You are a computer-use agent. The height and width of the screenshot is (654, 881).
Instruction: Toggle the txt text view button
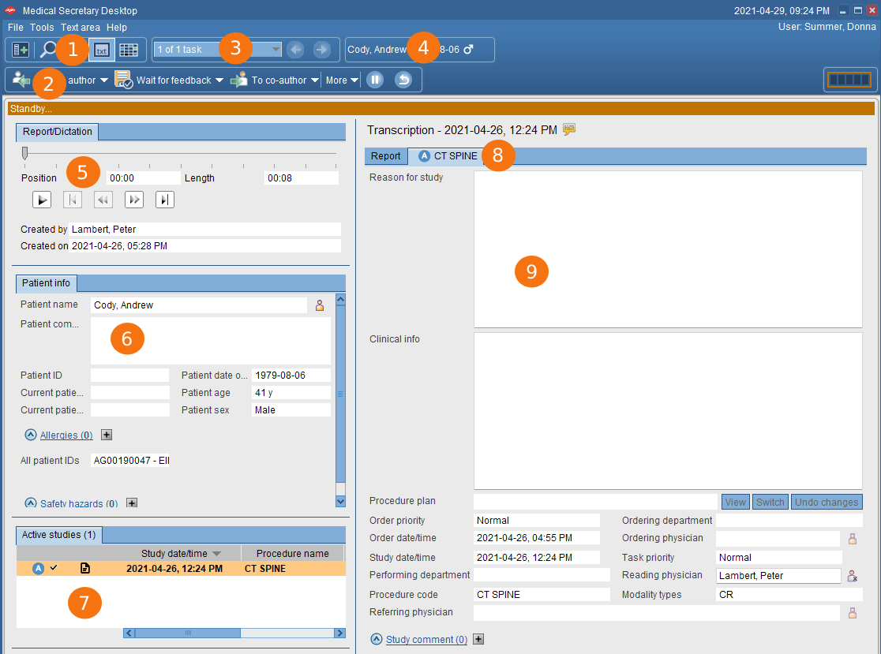(x=101, y=50)
